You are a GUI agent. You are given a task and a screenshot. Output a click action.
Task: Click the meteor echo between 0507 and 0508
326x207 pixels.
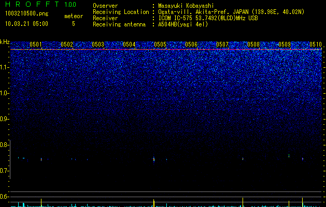coord(243,159)
